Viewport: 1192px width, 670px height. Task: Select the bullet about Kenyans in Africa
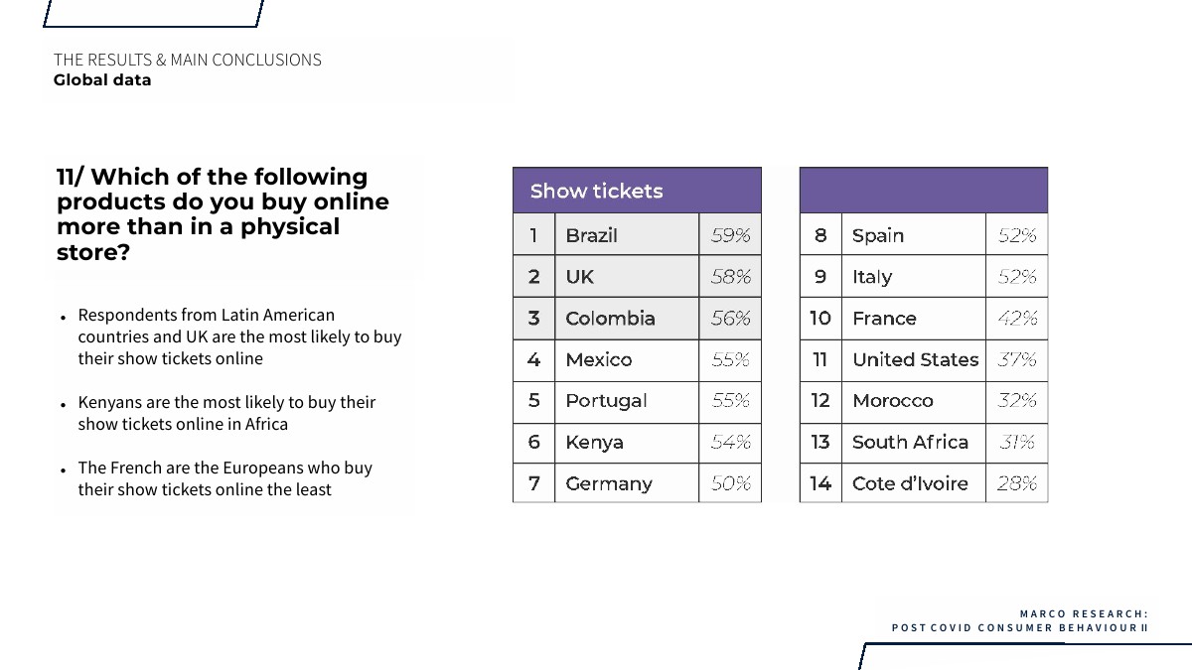[x=226, y=413]
